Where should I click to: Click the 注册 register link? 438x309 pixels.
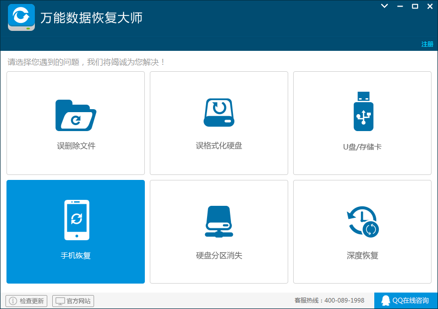pos(427,44)
